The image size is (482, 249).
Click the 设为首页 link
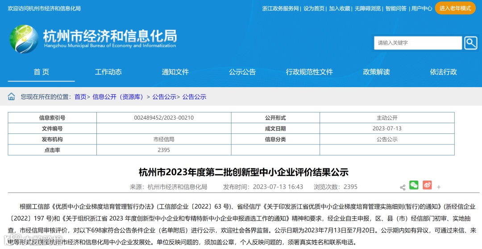click(314, 8)
